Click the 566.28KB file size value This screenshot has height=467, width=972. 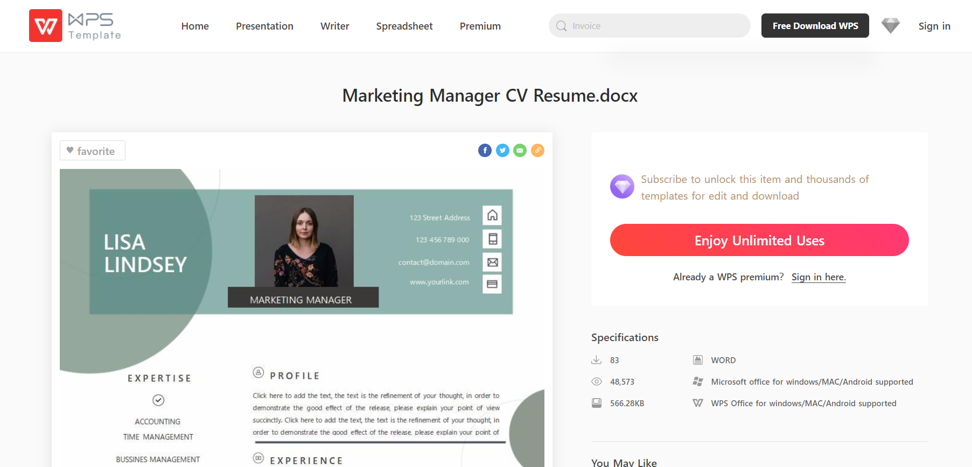[627, 403]
